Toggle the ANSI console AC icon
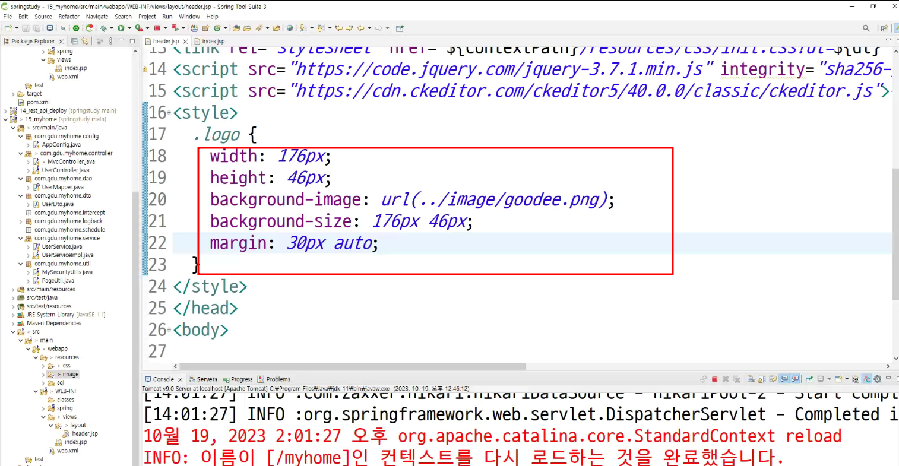The height and width of the screenshot is (466, 899). pos(867,379)
